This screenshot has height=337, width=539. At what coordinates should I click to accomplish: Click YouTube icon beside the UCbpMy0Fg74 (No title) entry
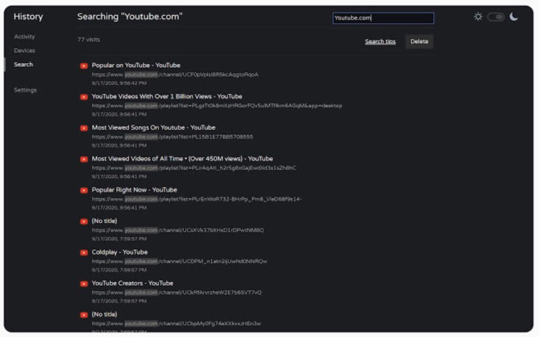(x=84, y=315)
